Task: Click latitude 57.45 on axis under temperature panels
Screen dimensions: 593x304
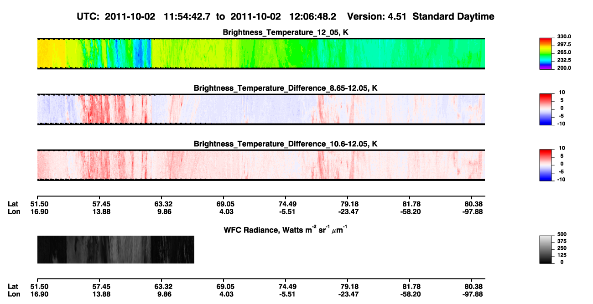Action: [100, 204]
